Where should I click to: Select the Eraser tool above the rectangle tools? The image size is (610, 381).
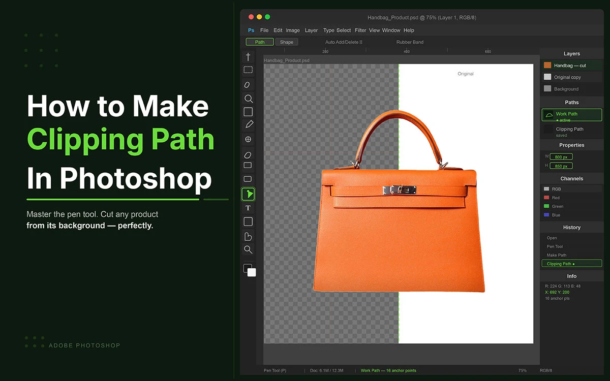click(248, 155)
